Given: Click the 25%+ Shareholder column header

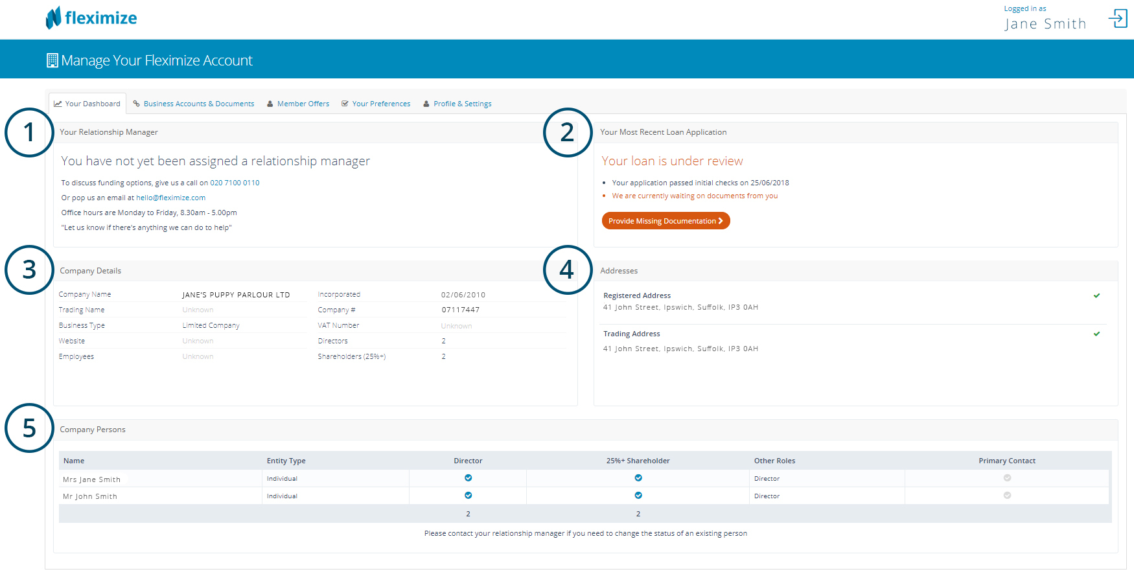Looking at the screenshot, I should pos(638,461).
